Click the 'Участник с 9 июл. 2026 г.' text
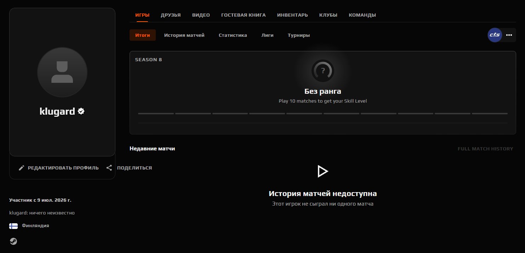This screenshot has width=525, height=253. click(x=40, y=200)
